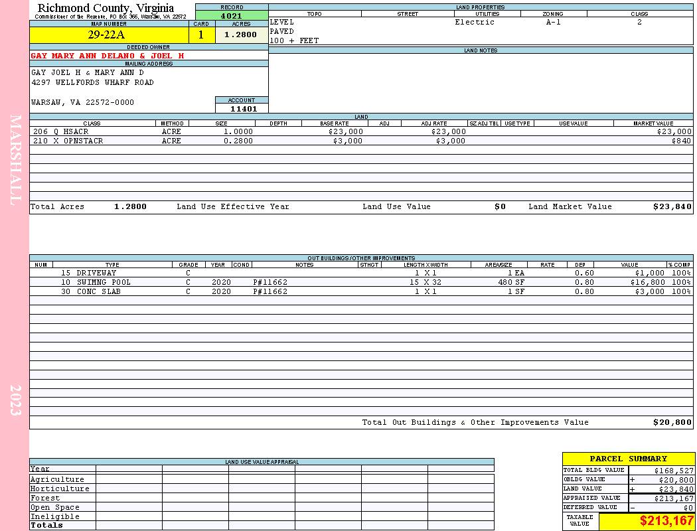Click red TAXABLE VALUE $213,167

666,521
